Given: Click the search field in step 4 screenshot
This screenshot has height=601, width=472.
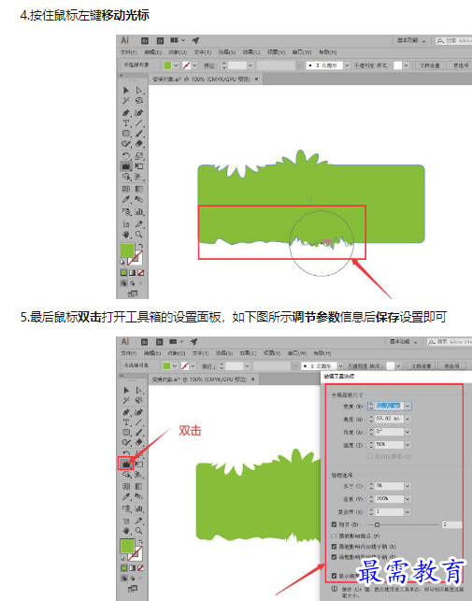Looking at the screenshot, I should tap(454, 40).
